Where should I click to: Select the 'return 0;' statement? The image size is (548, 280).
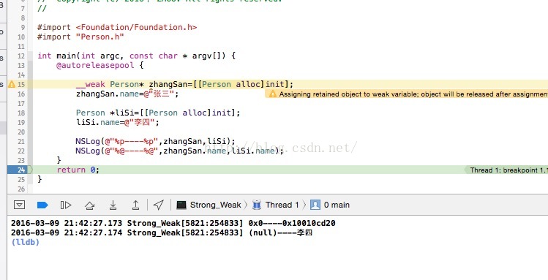pos(78,170)
